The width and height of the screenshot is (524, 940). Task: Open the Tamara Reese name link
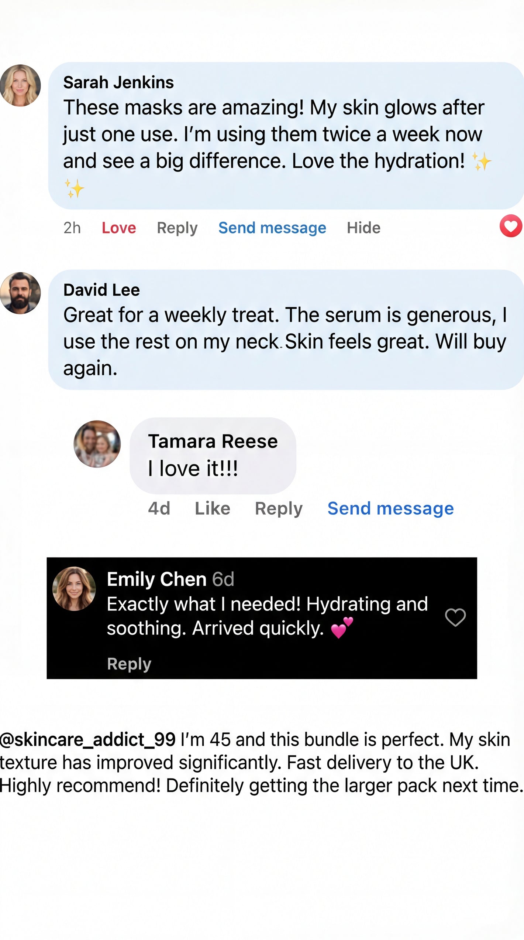click(x=213, y=442)
